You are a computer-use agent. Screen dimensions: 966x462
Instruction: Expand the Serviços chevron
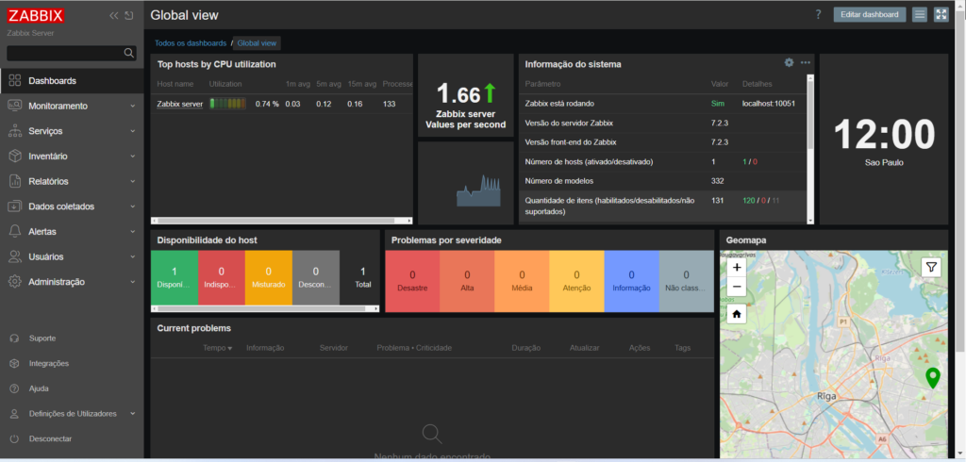[x=132, y=131]
